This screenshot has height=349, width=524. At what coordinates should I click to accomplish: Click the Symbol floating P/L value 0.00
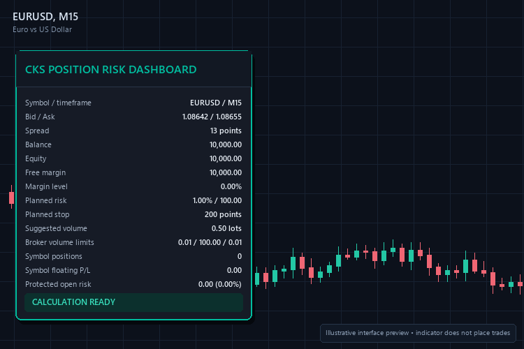point(234,271)
